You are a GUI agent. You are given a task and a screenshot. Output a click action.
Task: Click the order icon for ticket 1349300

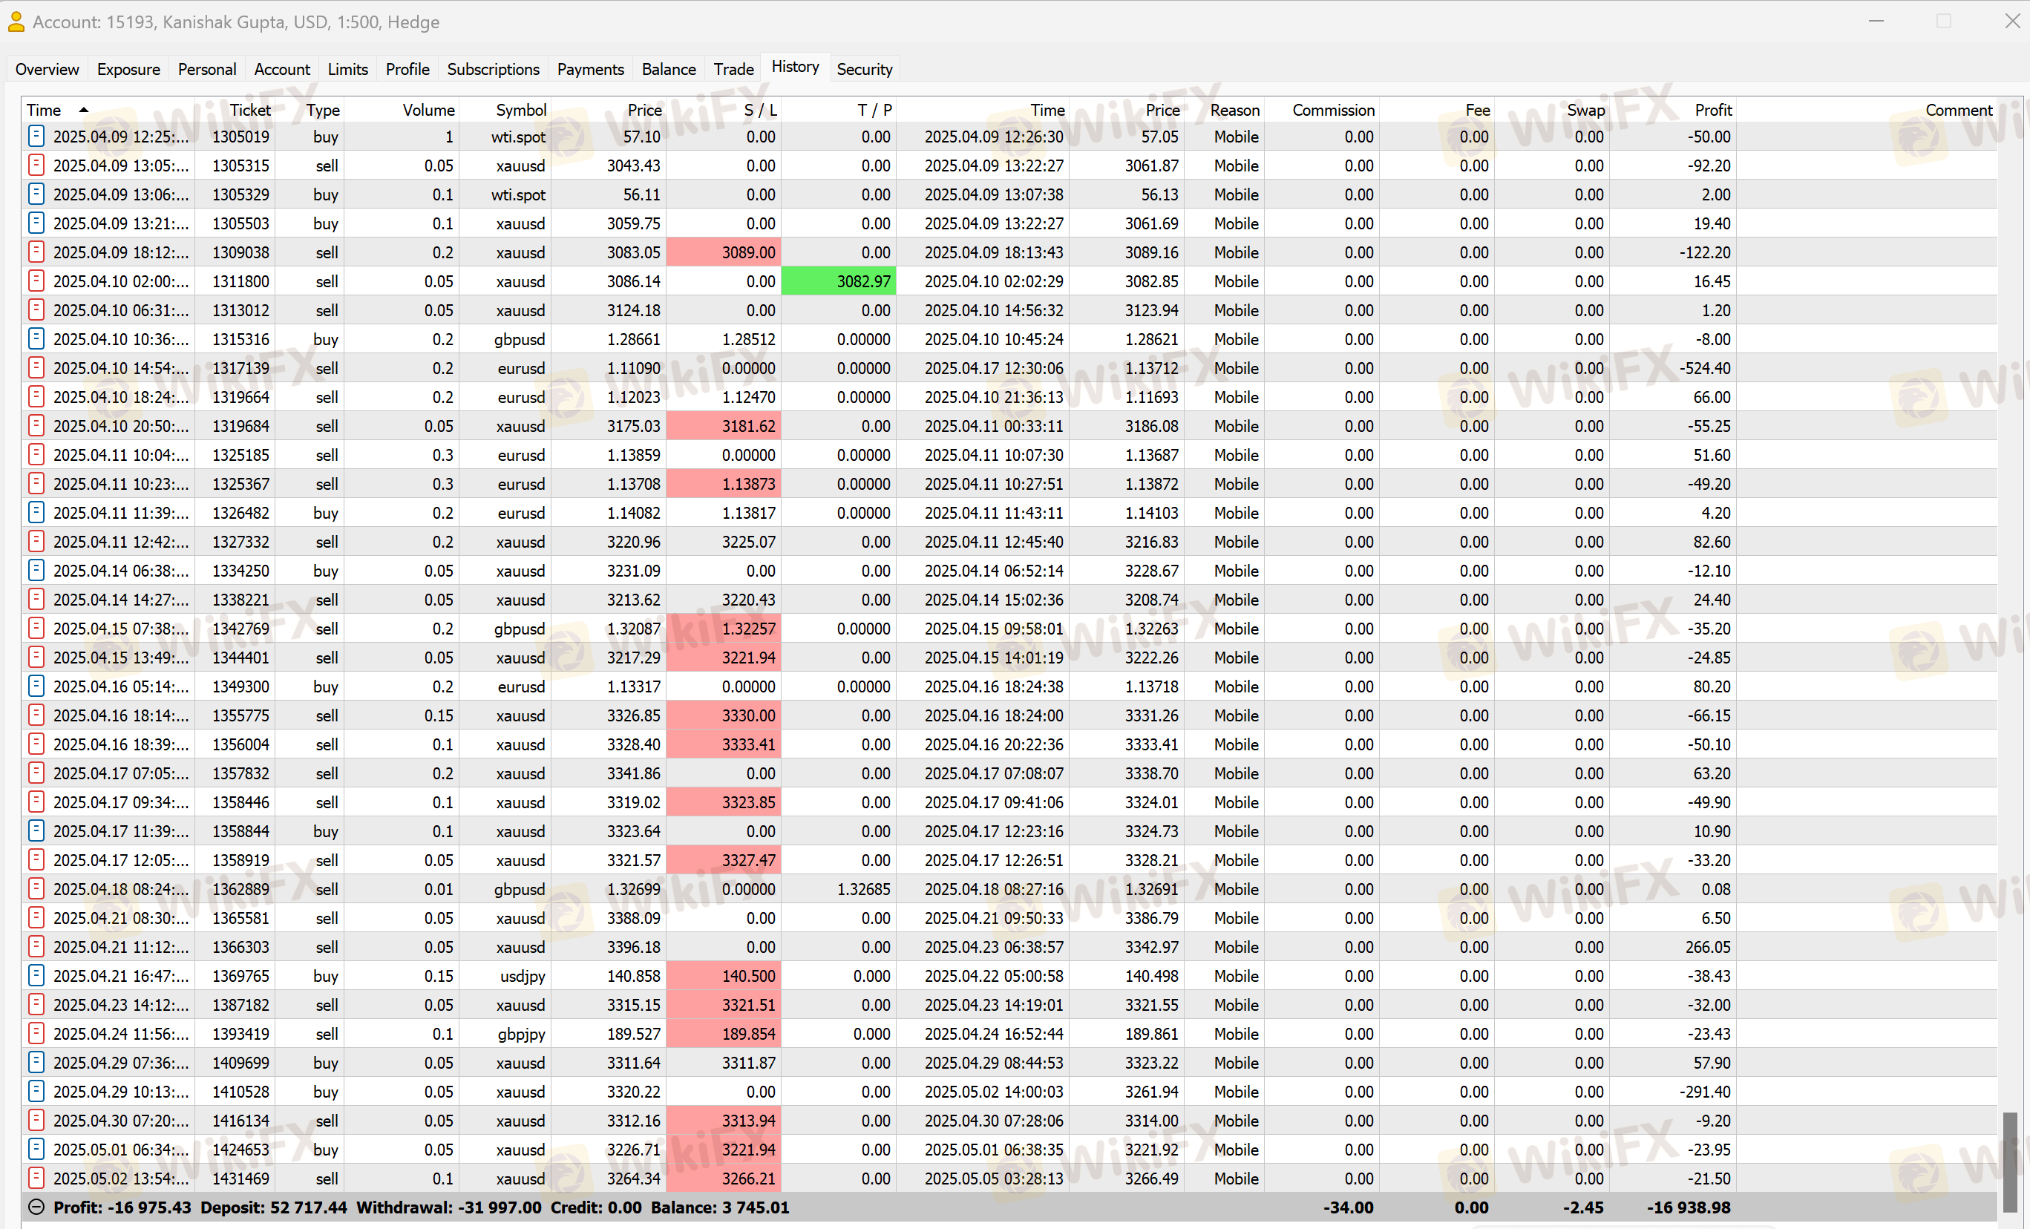pyautogui.click(x=36, y=686)
